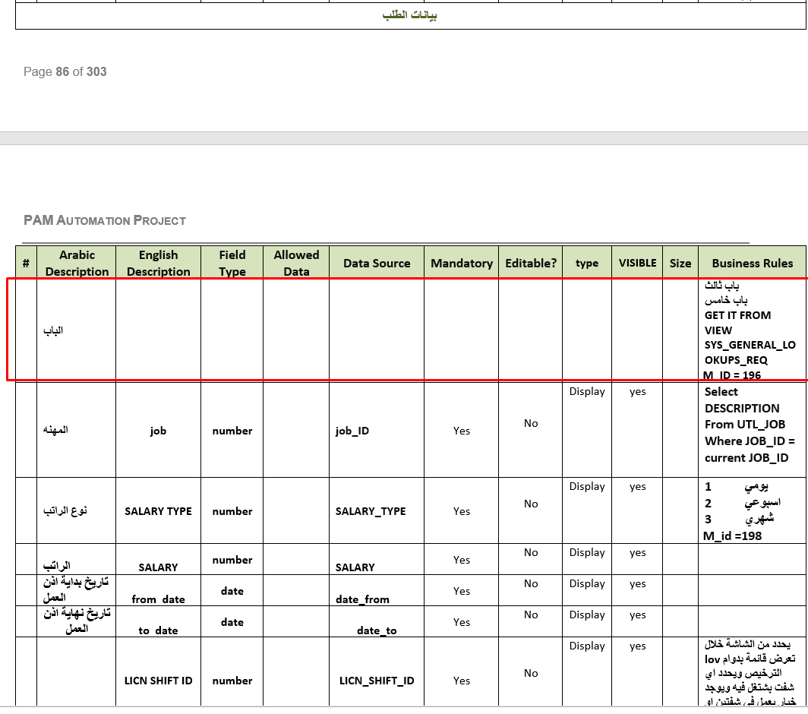This screenshot has height=714, width=808.
Task: Click the Data Source column header
Action: (x=377, y=263)
